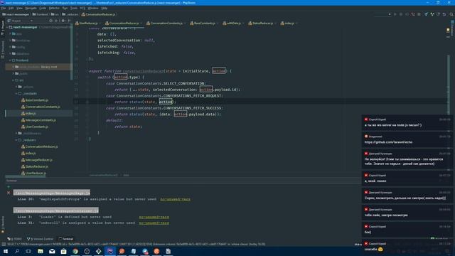
Task: Open ConversationConstants.js from the project tree
Action: pyautogui.click(x=41, y=107)
